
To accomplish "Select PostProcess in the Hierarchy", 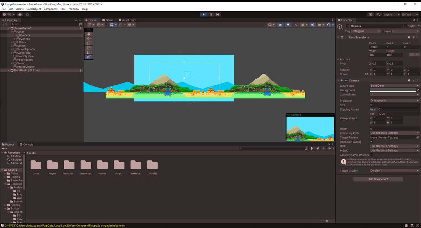I will [x=25, y=60].
